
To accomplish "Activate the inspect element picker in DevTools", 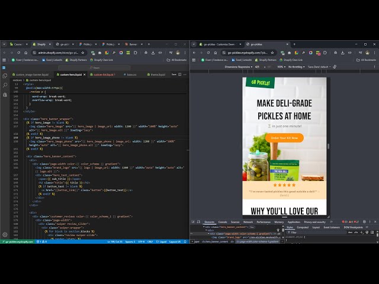I will (x=193, y=222).
